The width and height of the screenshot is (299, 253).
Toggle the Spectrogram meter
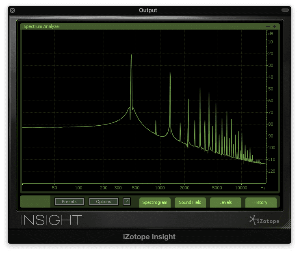click(x=155, y=202)
